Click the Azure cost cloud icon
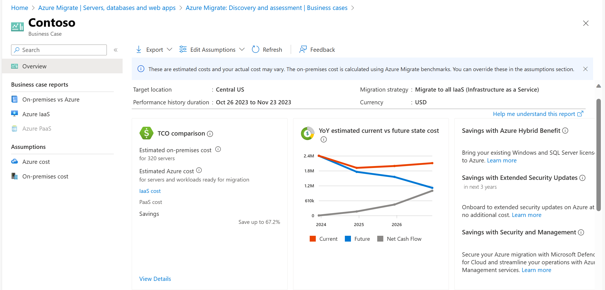605x290 pixels. pyautogui.click(x=15, y=161)
